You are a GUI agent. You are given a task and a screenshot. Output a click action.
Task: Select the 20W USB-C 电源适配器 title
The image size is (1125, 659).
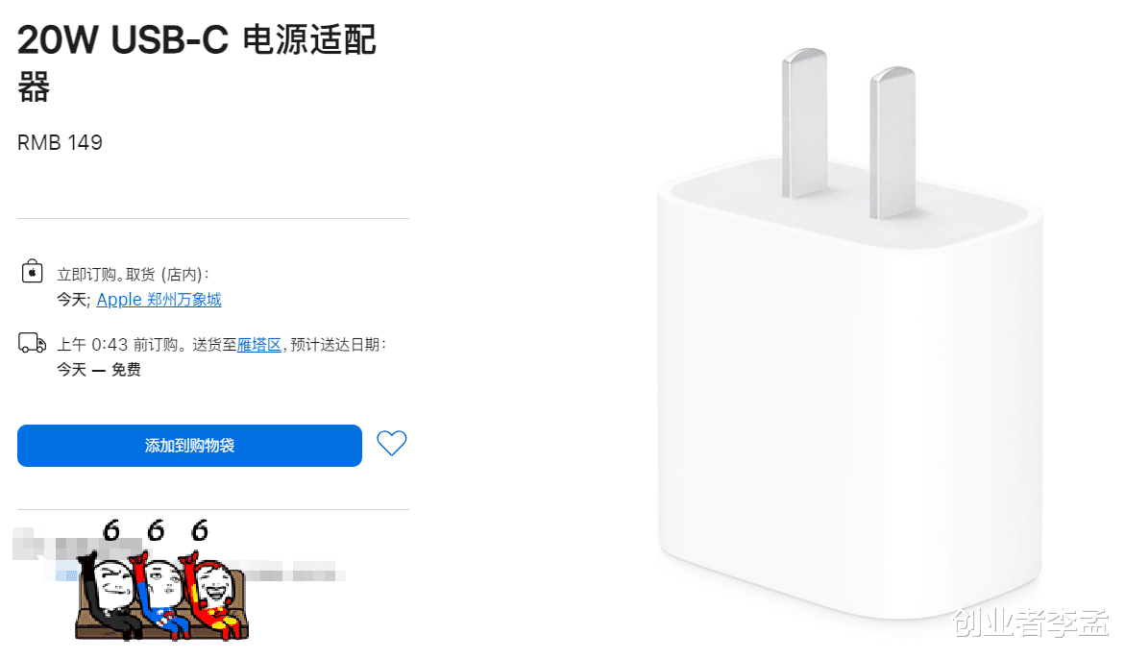click(197, 62)
